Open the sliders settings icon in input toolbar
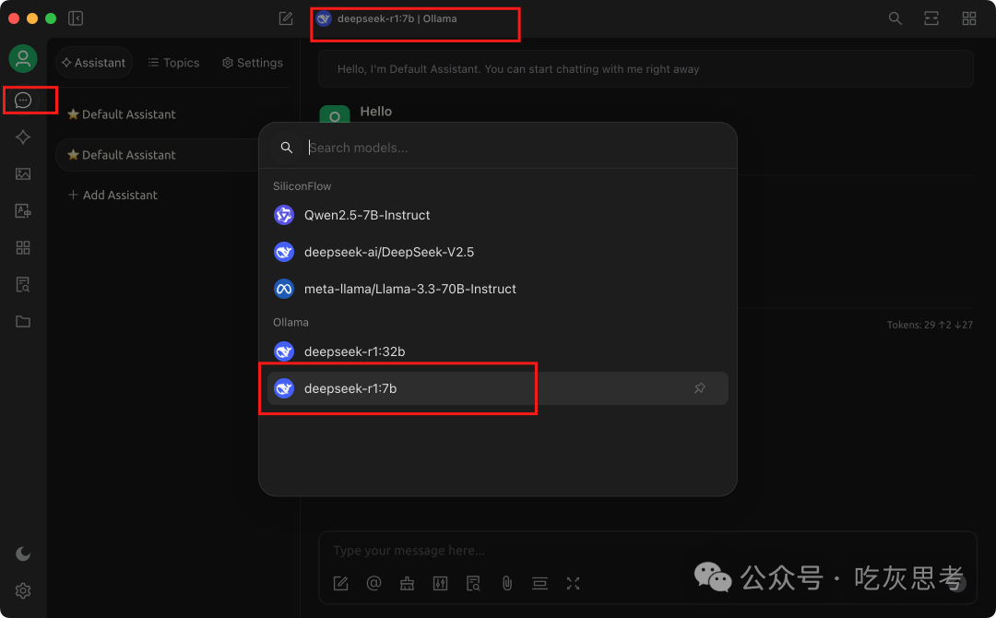 click(x=440, y=583)
